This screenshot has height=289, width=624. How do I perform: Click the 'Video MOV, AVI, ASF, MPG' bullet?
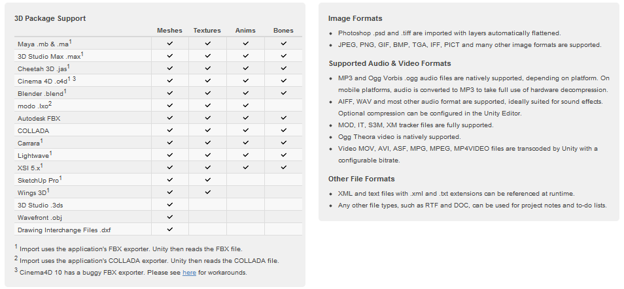pos(468,155)
